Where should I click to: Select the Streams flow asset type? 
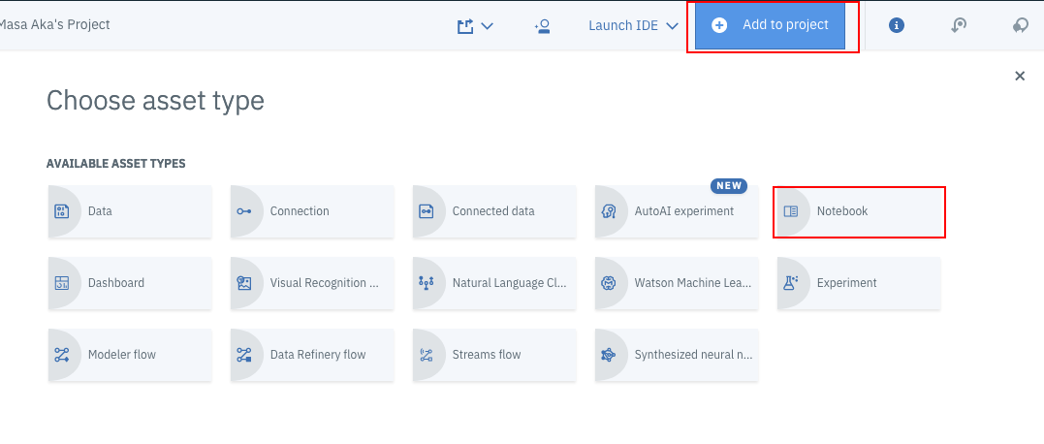pos(494,355)
